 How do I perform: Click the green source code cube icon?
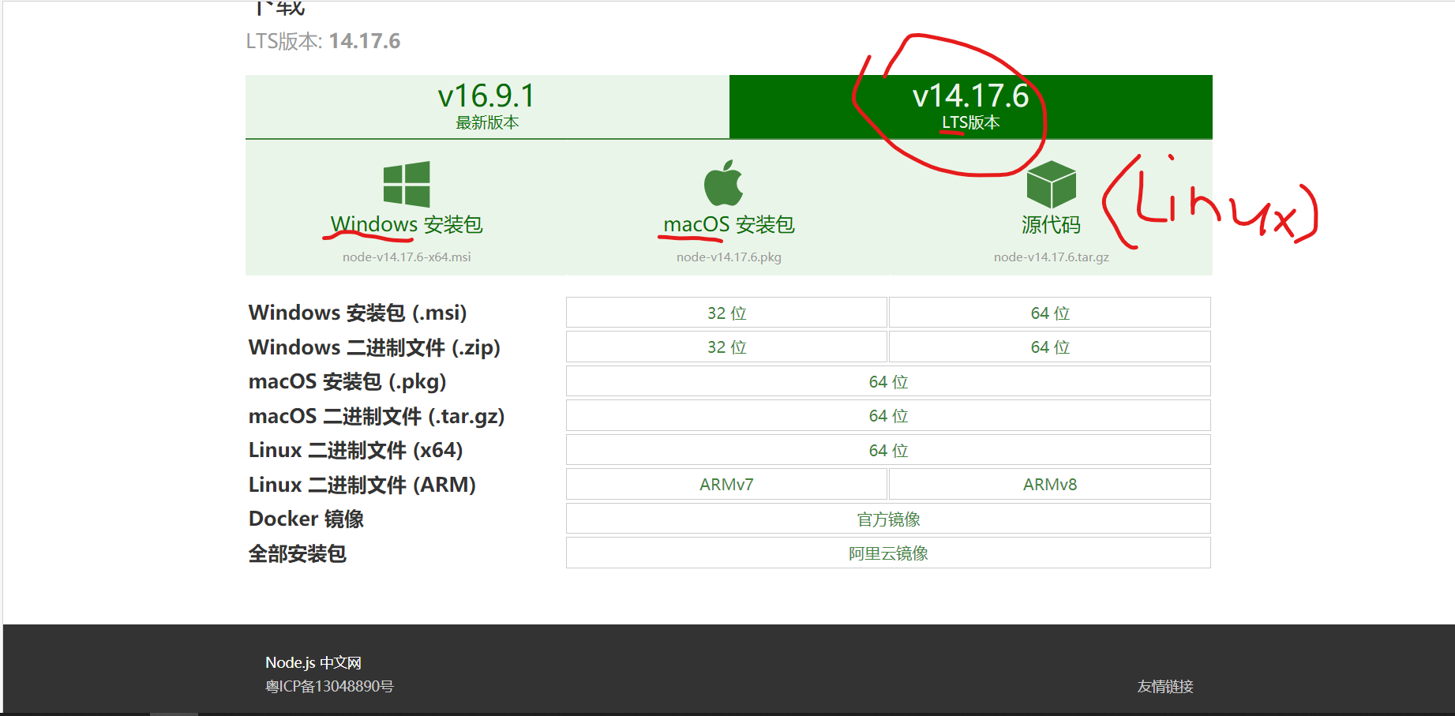[x=1051, y=184]
